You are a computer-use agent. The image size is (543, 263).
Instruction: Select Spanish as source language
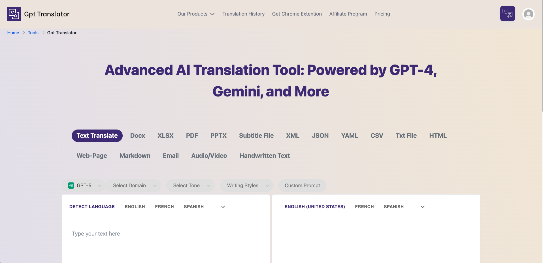pyautogui.click(x=194, y=207)
